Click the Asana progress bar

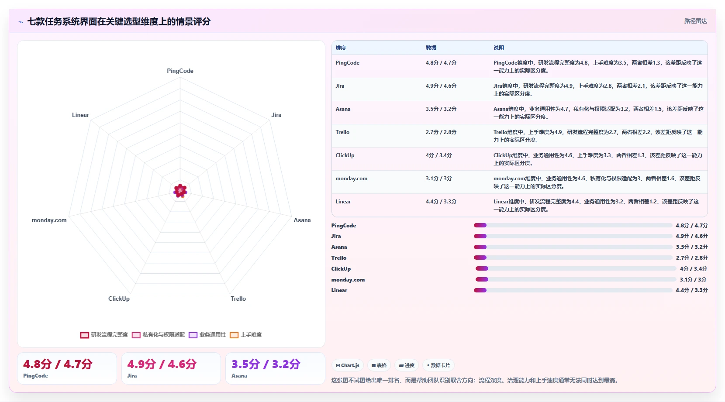[573, 247]
